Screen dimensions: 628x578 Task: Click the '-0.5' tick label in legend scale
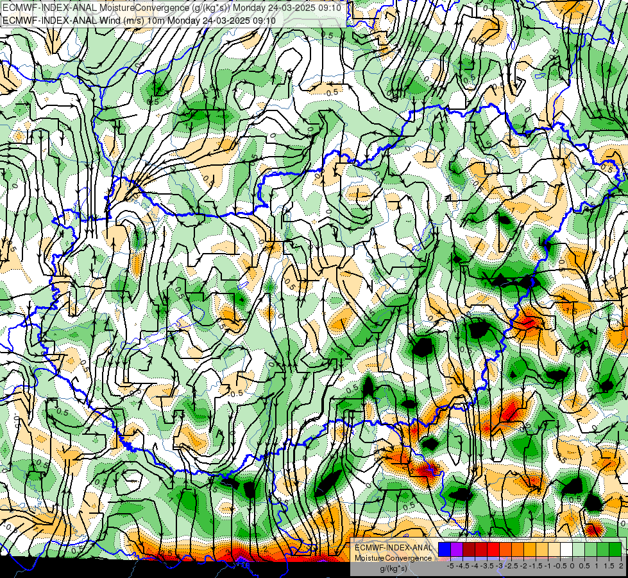pos(560,566)
